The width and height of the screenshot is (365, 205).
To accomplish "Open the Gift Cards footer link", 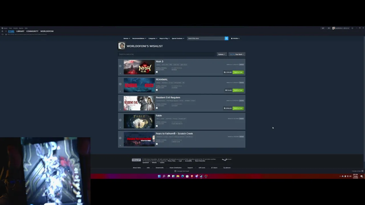I will (x=202, y=168).
